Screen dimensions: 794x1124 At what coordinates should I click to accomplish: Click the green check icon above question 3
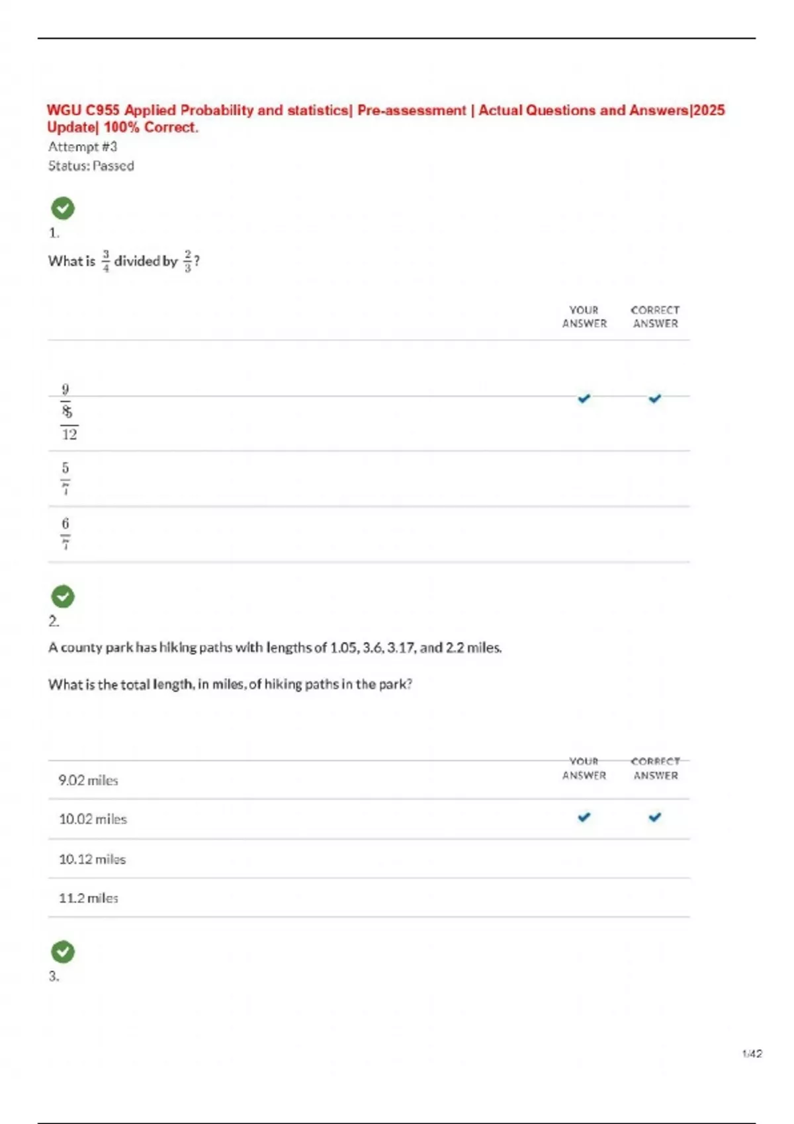coord(63,952)
